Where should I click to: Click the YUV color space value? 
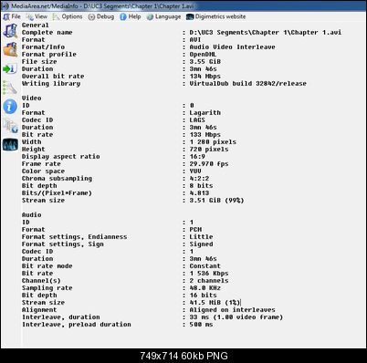pos(195,171)
